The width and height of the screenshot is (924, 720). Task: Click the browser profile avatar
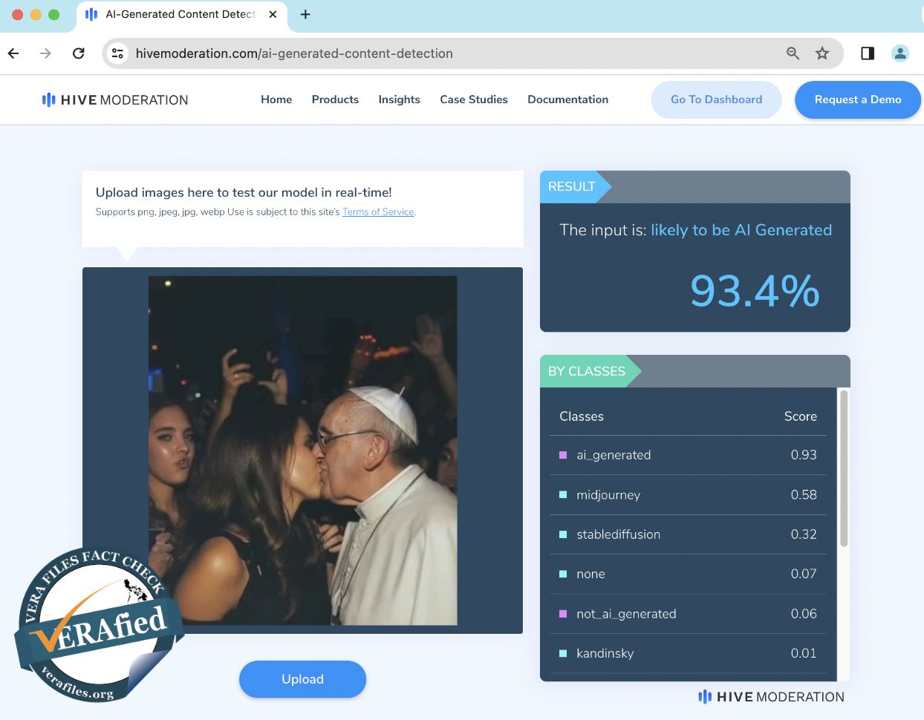click(x=900, y=53)
